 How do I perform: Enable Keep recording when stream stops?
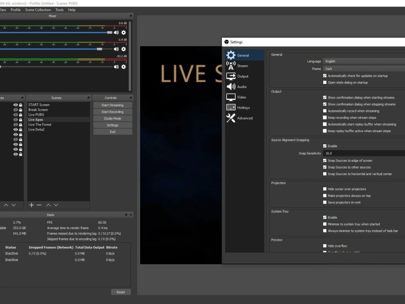point(325,118)
